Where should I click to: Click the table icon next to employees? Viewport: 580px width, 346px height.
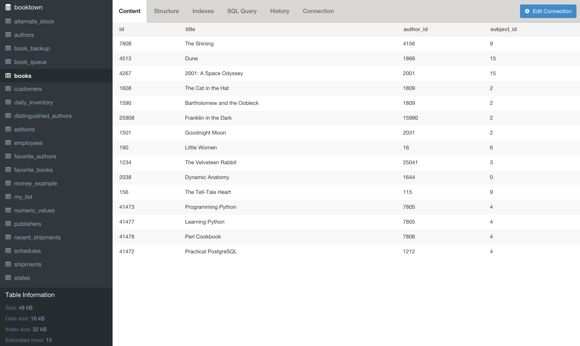[8, 143]
